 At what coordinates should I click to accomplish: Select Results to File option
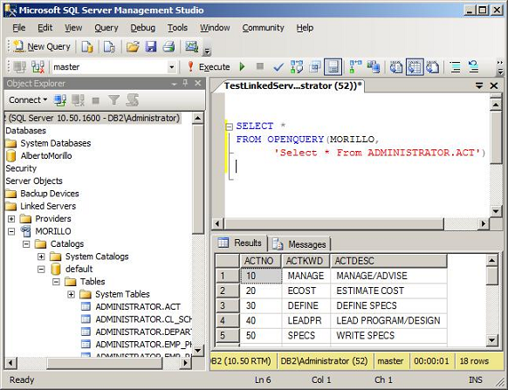coord(433,67)
